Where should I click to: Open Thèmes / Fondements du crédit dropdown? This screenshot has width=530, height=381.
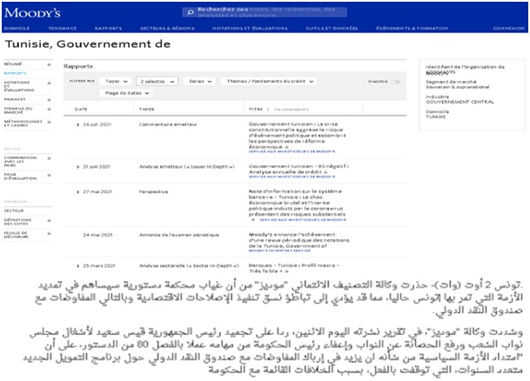270,82
